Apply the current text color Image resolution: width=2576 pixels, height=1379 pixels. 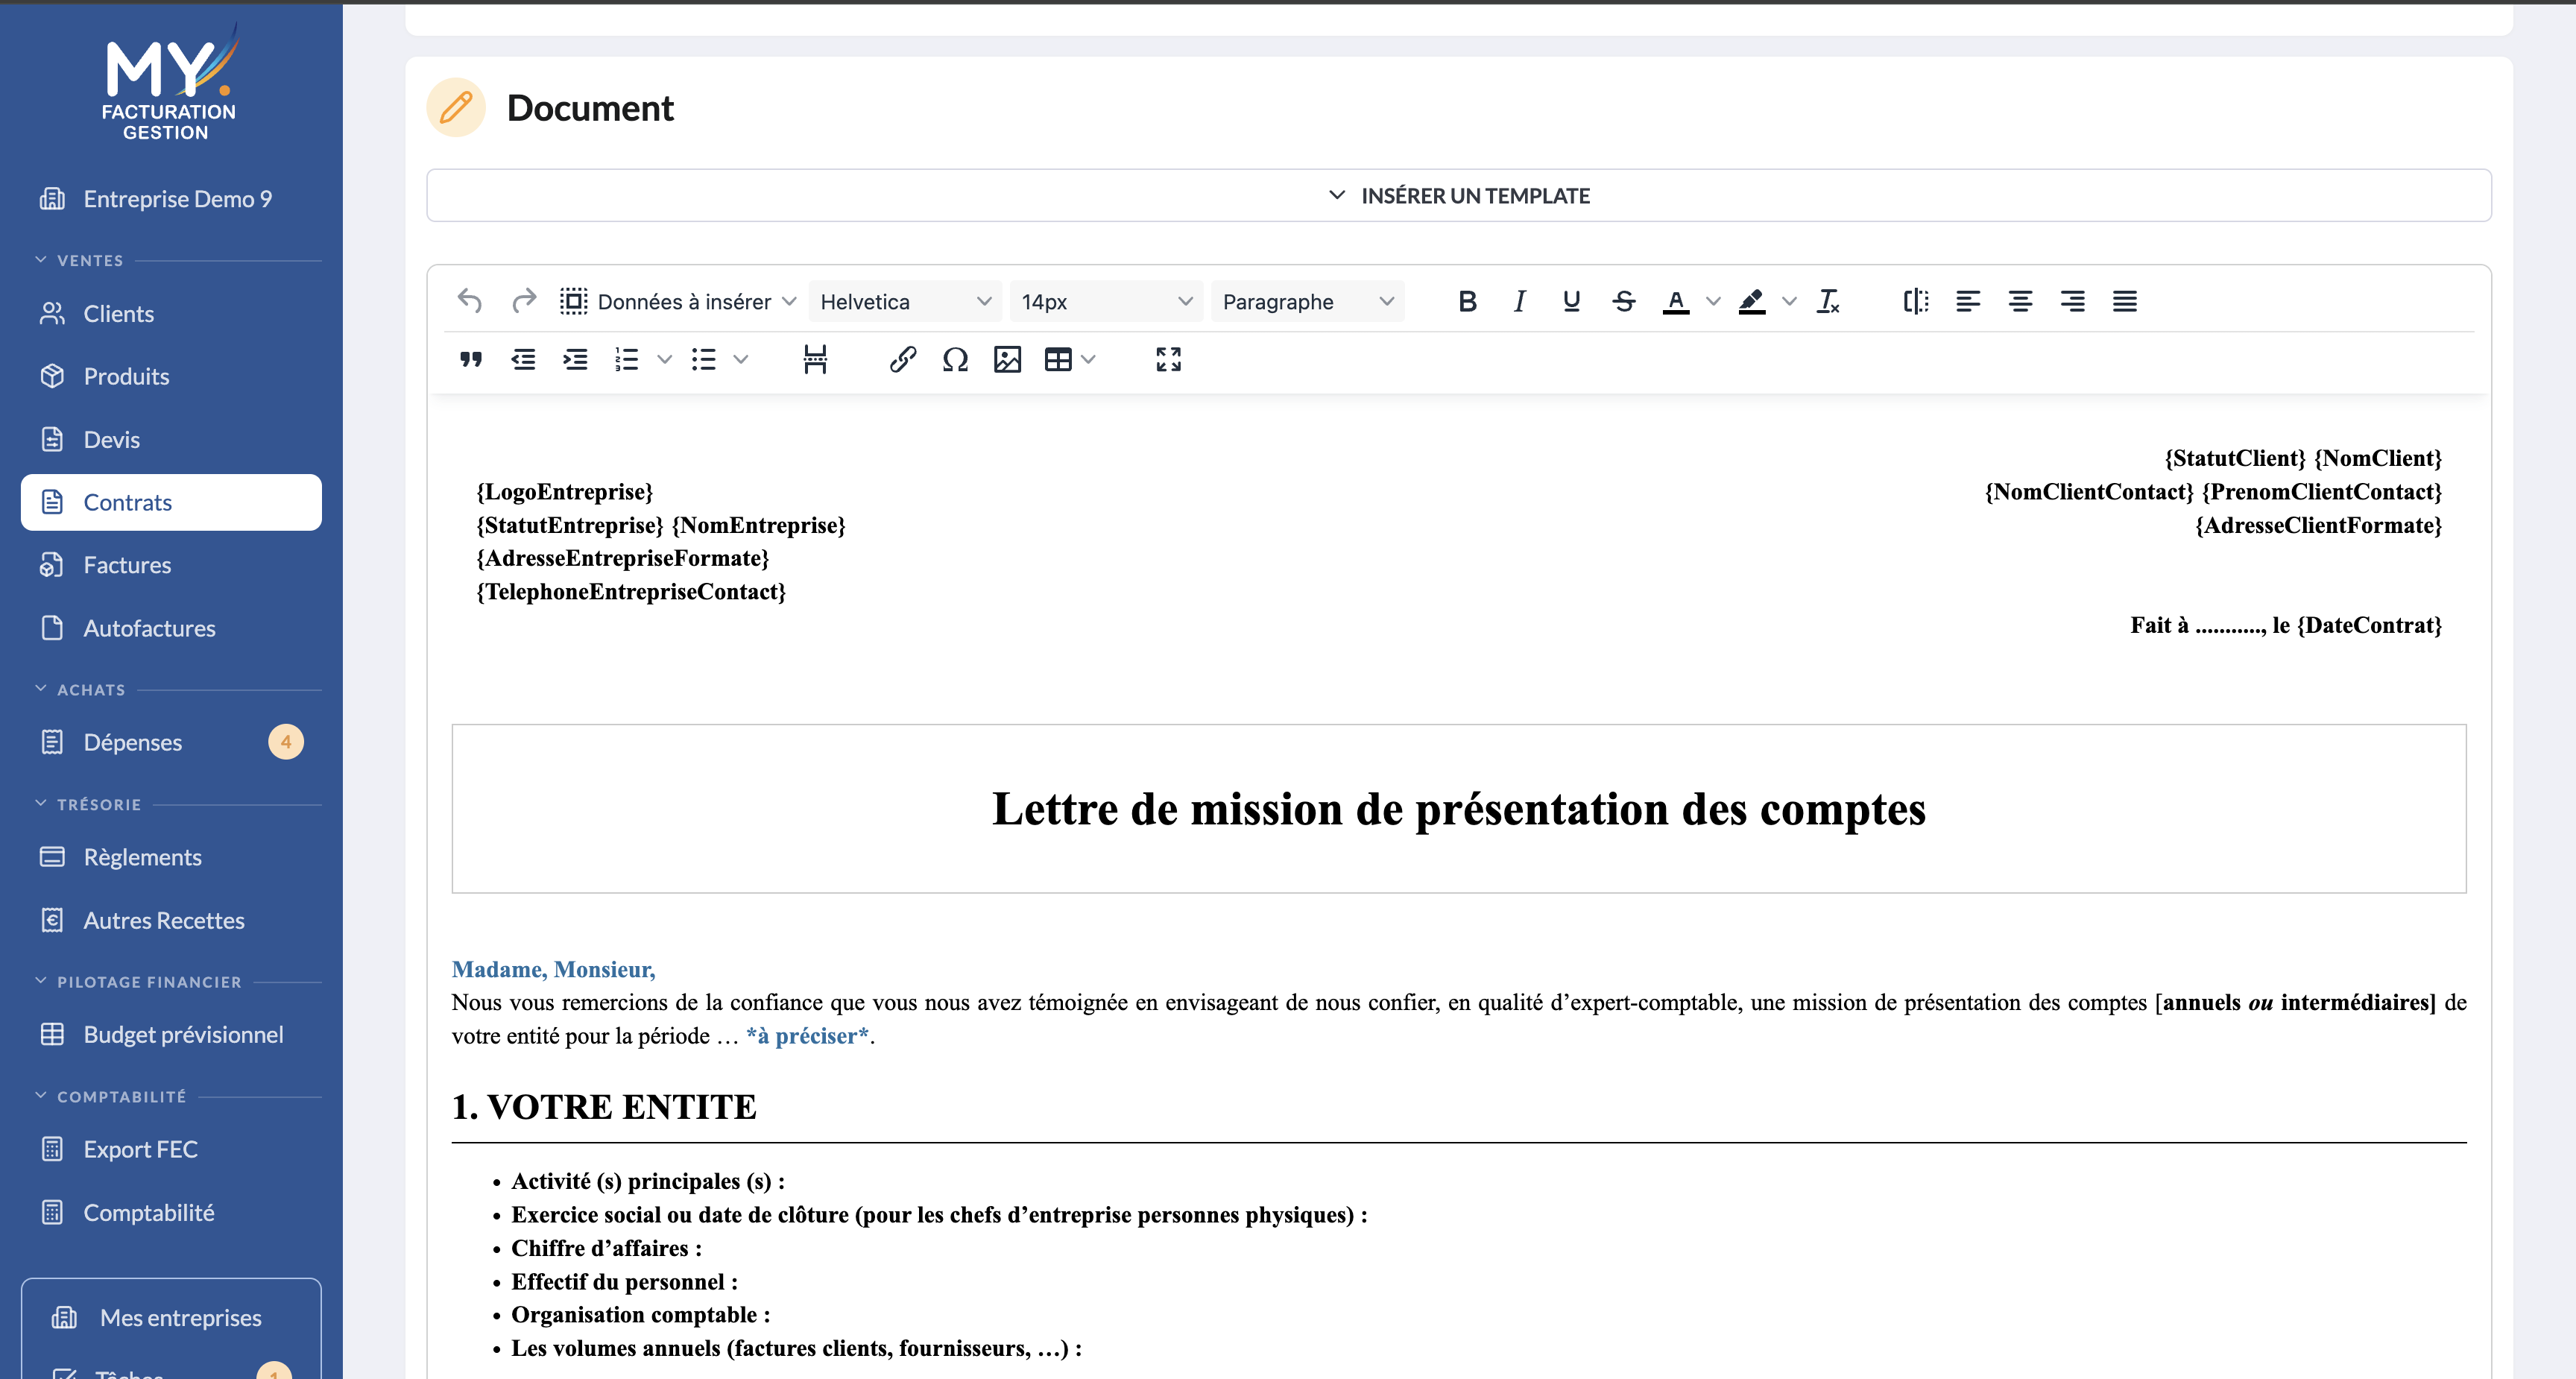click(x=1676, y=301)
